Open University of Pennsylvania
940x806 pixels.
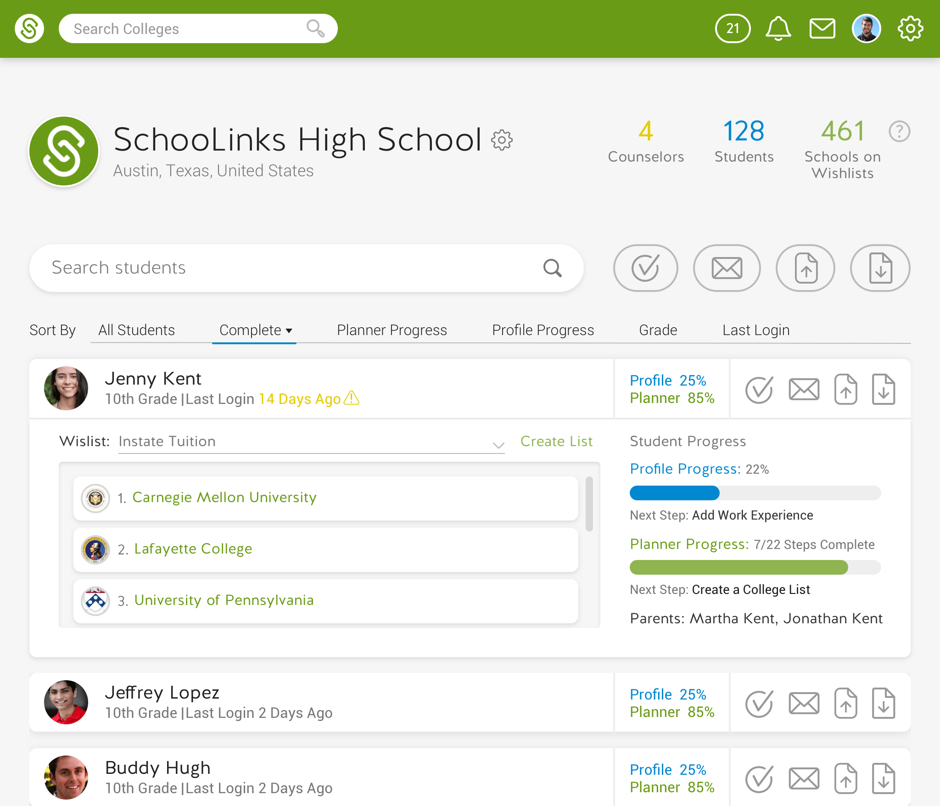[326, 601]
